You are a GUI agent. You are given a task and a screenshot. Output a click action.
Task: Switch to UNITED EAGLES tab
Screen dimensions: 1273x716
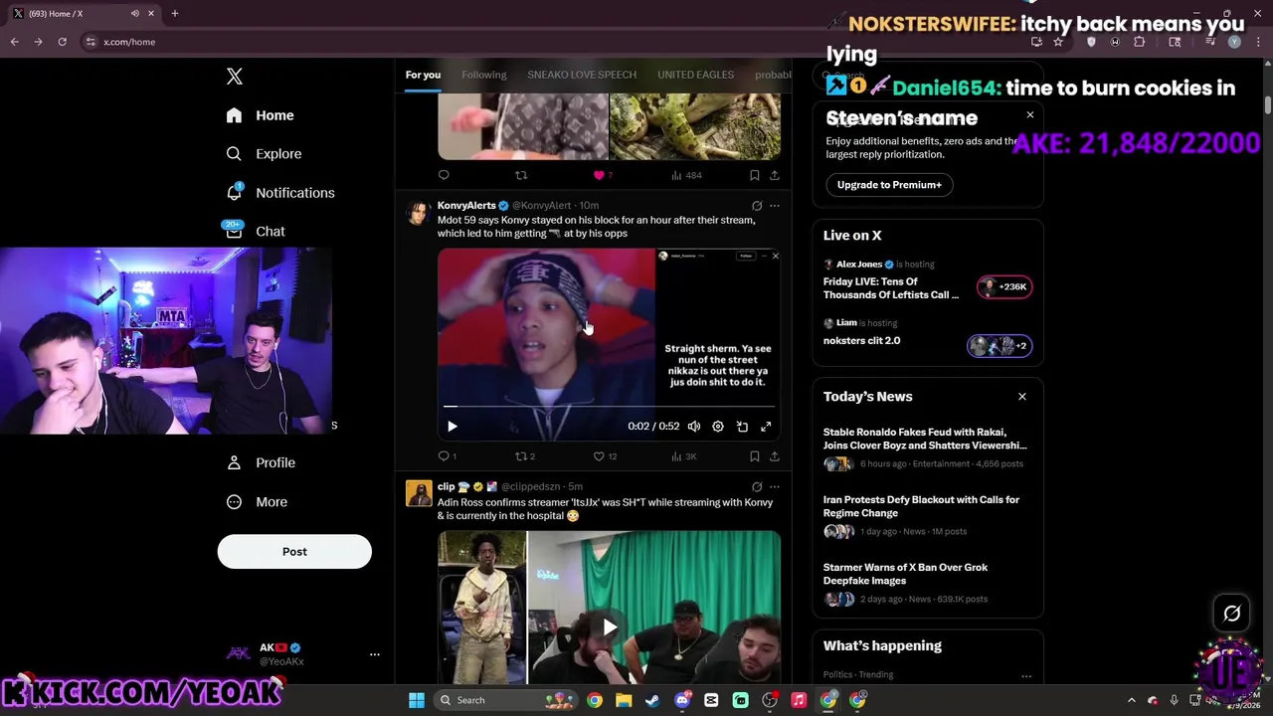click(695, 75)
